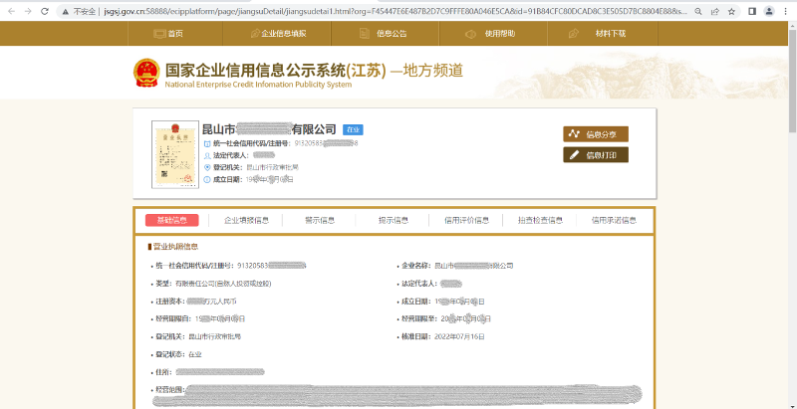
Task: Open the browser side panel icon
Action: (x=751, y=11)
